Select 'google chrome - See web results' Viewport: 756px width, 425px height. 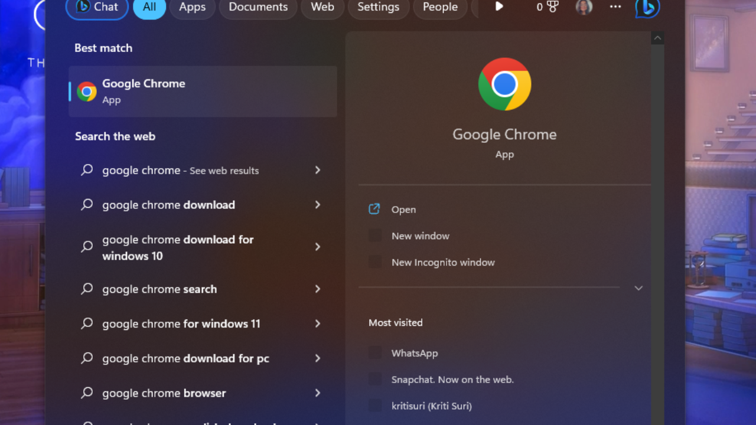pyautogui.click(x=203, y=170)
